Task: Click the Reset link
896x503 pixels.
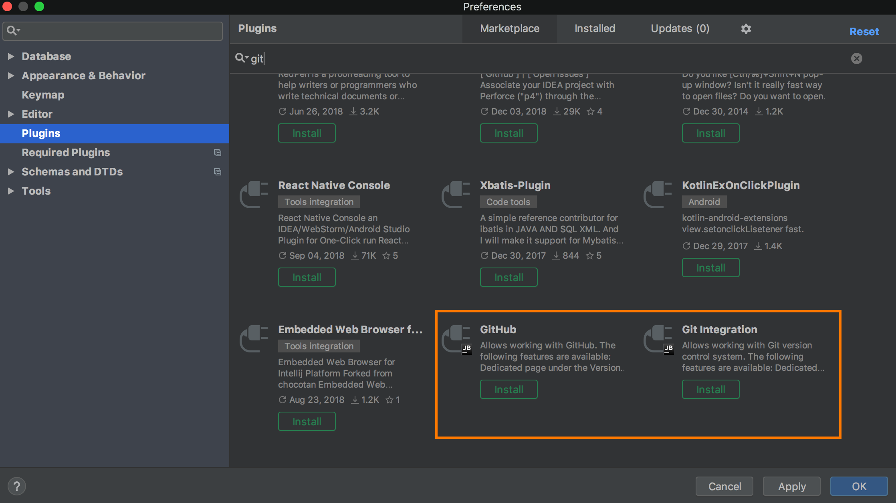Action: [864, 32]
